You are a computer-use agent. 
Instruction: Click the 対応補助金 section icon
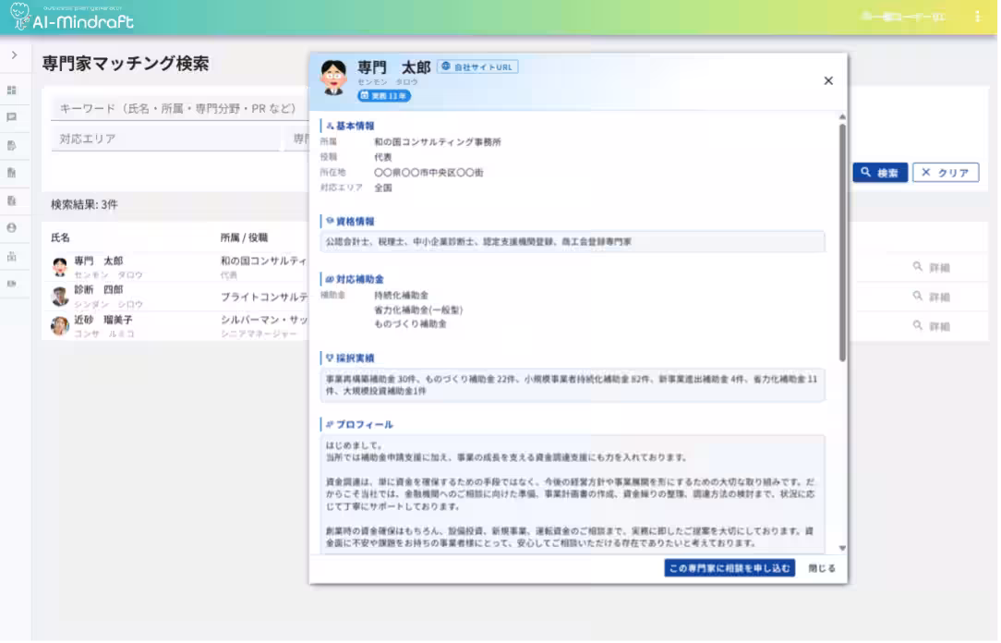331,280
